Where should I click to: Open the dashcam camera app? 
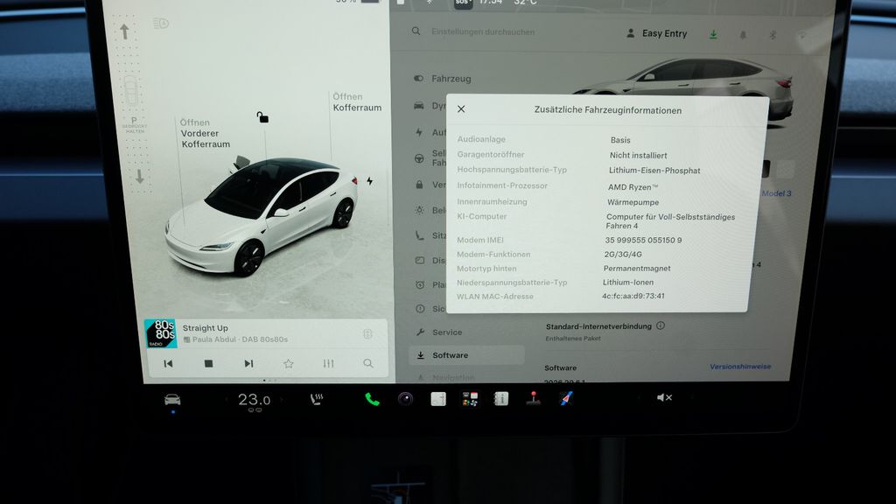(406, 399)
